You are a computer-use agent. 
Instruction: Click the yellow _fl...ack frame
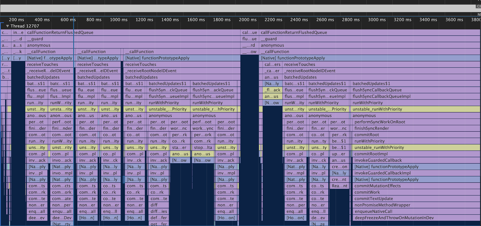(272, 90)
